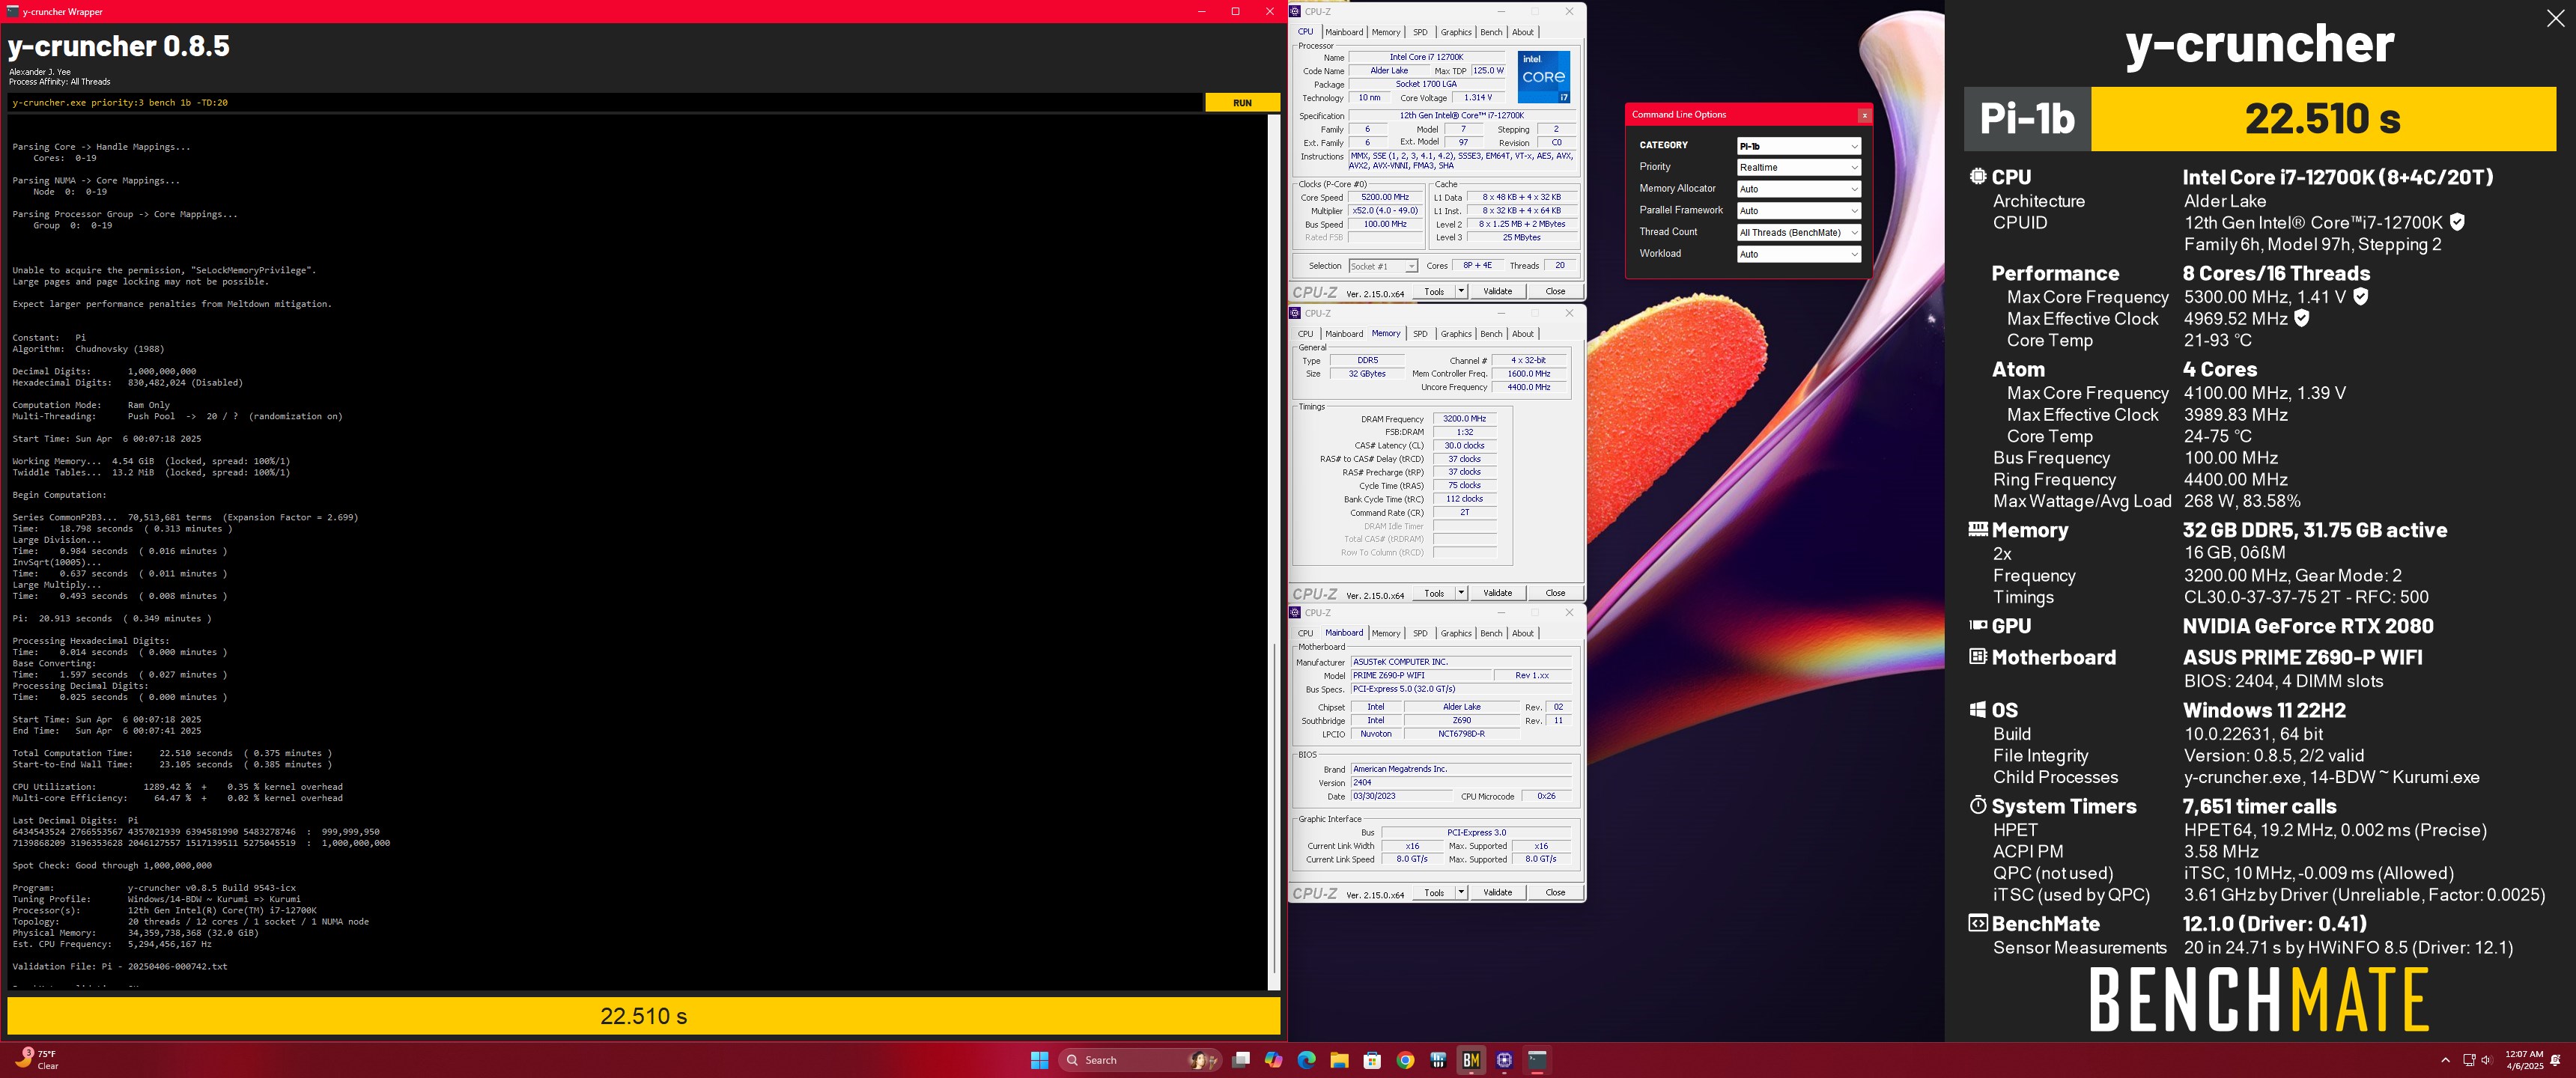Click Tools in the Memory-tab CPU-Z window

click(1434, 593)
